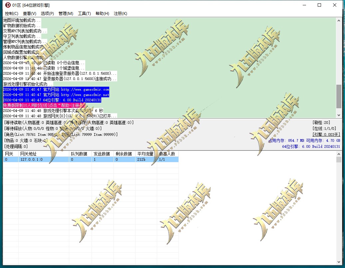Click the [等待释放] status line
Viewport: 345px width, 268px height.
tap(53, 129)
